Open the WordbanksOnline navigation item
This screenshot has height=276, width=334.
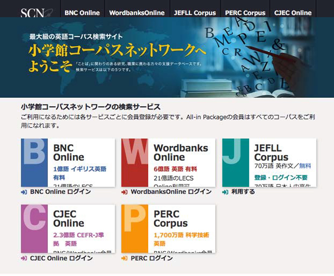pyautogui.click(x=137, y=13)
